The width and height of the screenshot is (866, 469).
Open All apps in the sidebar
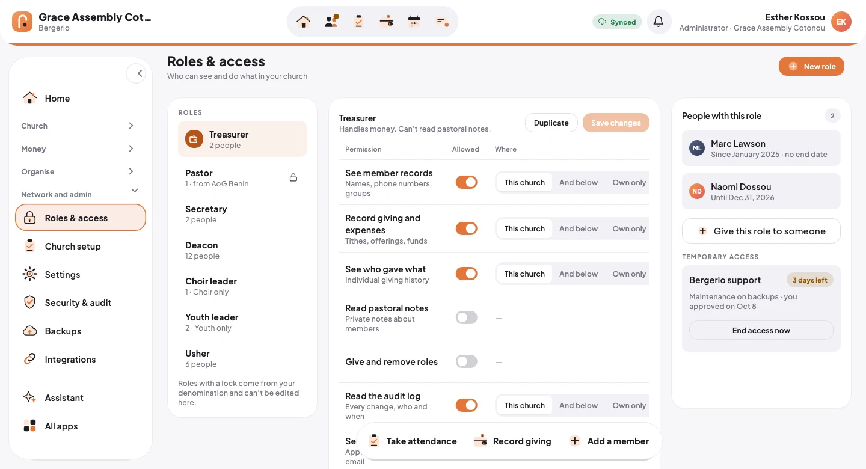point(81,426)
